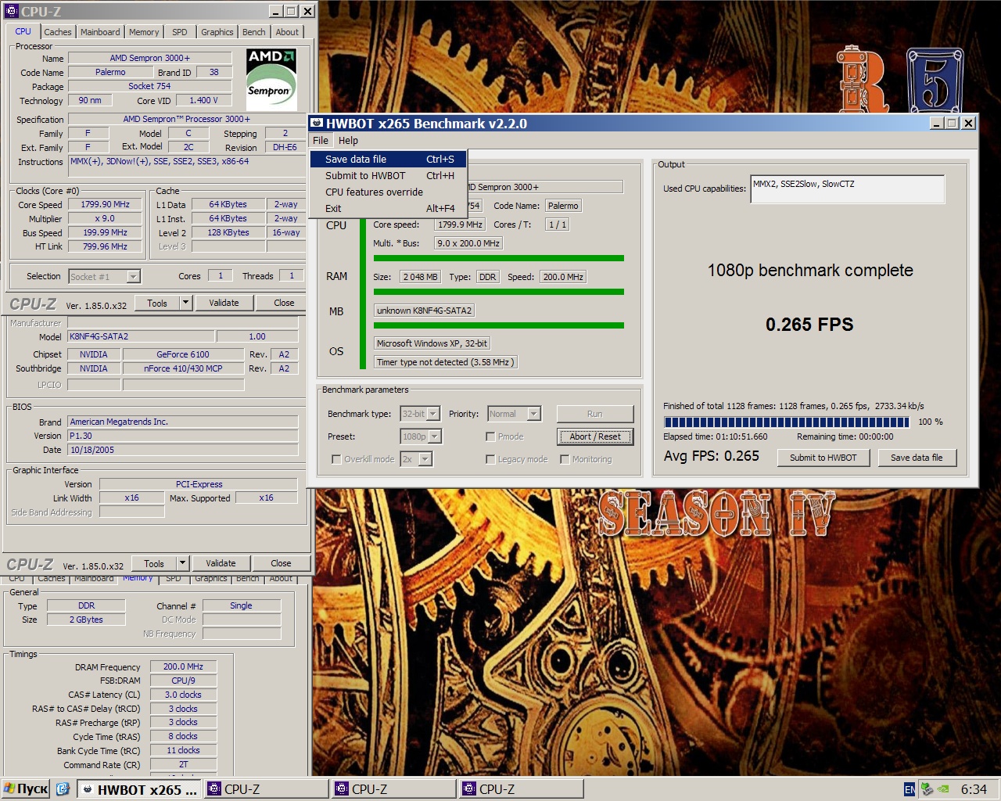1001x801 pixels.
Task: Click Validate in the Mainboard window
Action: [x=221, y=563]
